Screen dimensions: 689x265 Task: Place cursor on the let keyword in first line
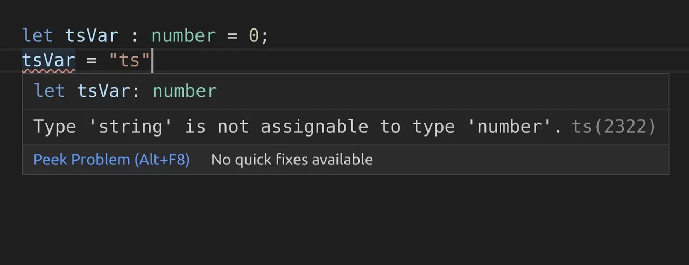[x=38, y=36]
